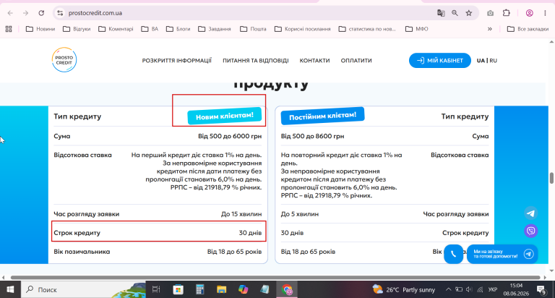Click the volume speaker tray icon
The height and width of the screenshot is (298, 555).
click(469, 289)
